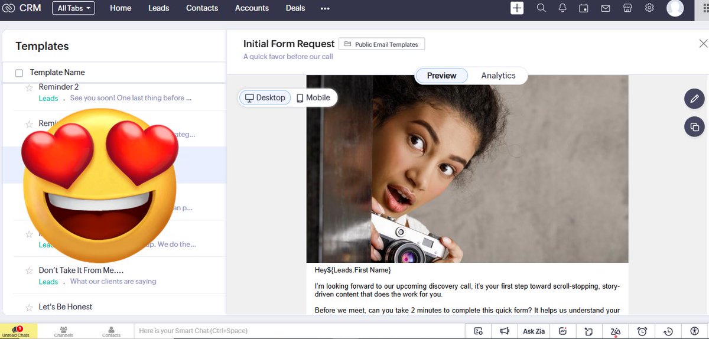Click the Leads link under Don't Take It From Me
This screenshot has height=339, width=709.
click(x=48, y=282)
